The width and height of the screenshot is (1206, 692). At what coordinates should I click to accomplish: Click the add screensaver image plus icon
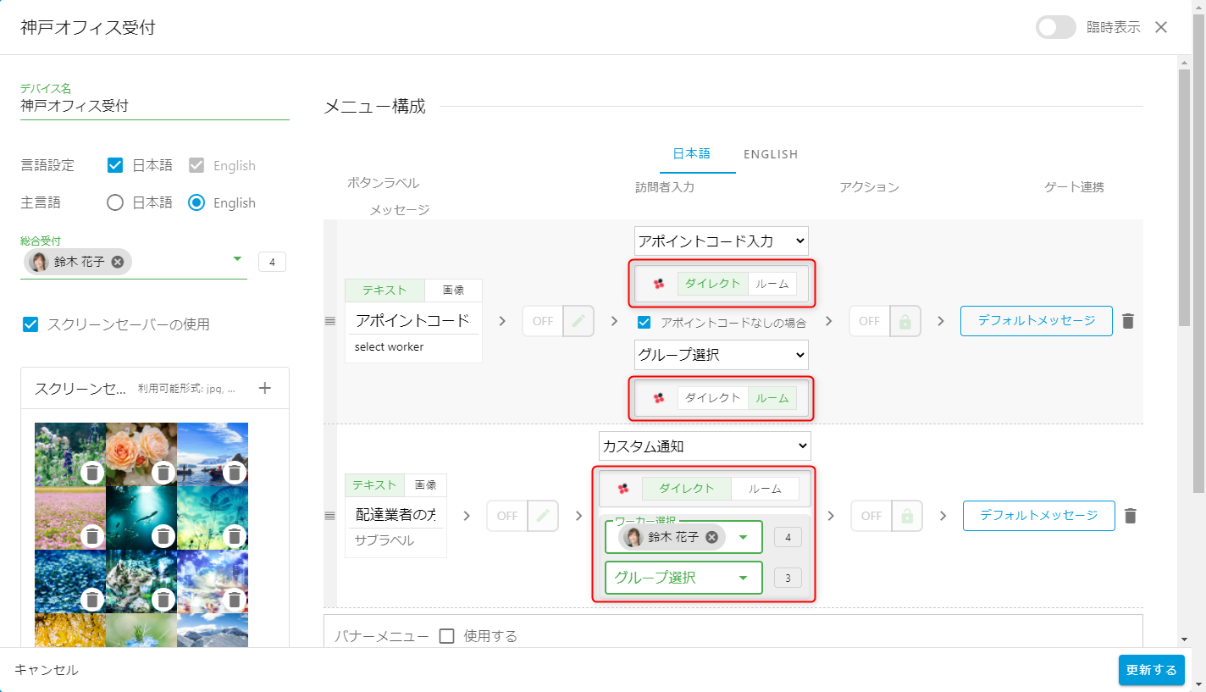264,388
